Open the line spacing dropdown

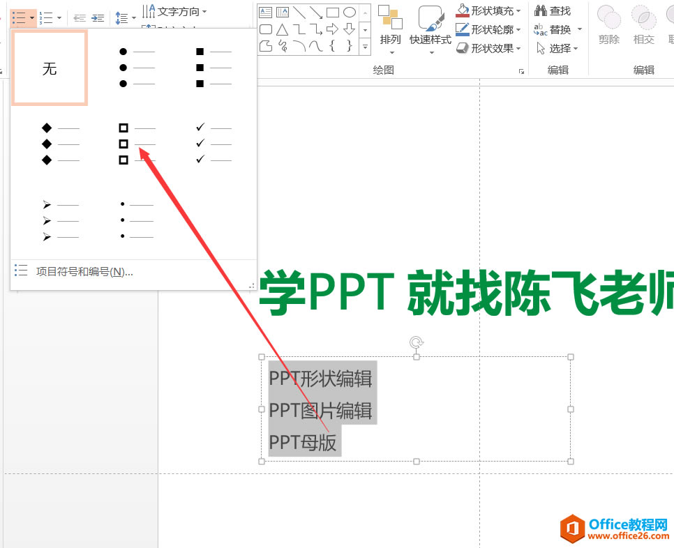133,17
